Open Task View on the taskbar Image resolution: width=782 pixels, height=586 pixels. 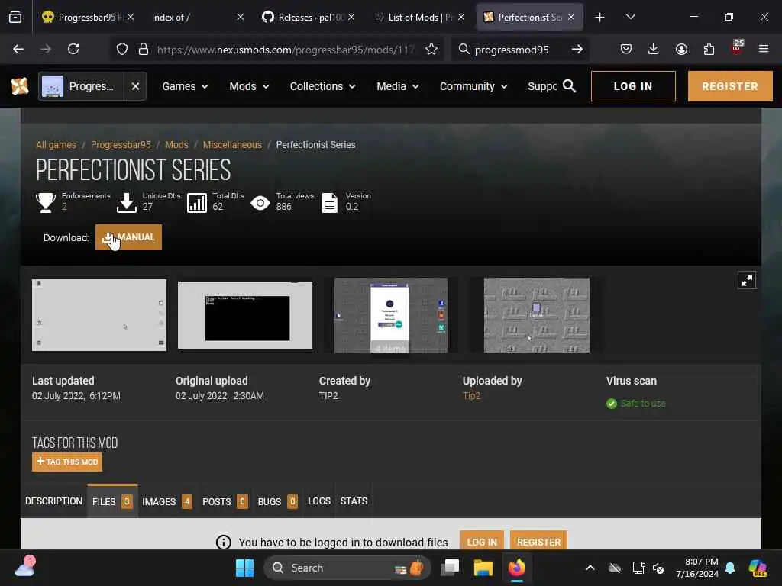449,568
